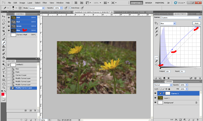This screenshot has width=203, height=121.
Task: Switch to the Paths tab
Action: 11,14
